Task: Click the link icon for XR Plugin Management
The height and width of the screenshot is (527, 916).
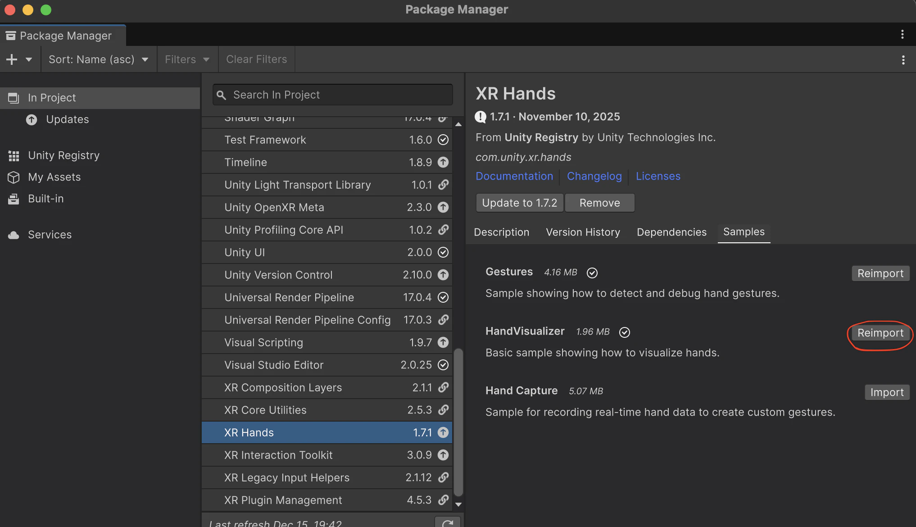Action: coord(443,500)
